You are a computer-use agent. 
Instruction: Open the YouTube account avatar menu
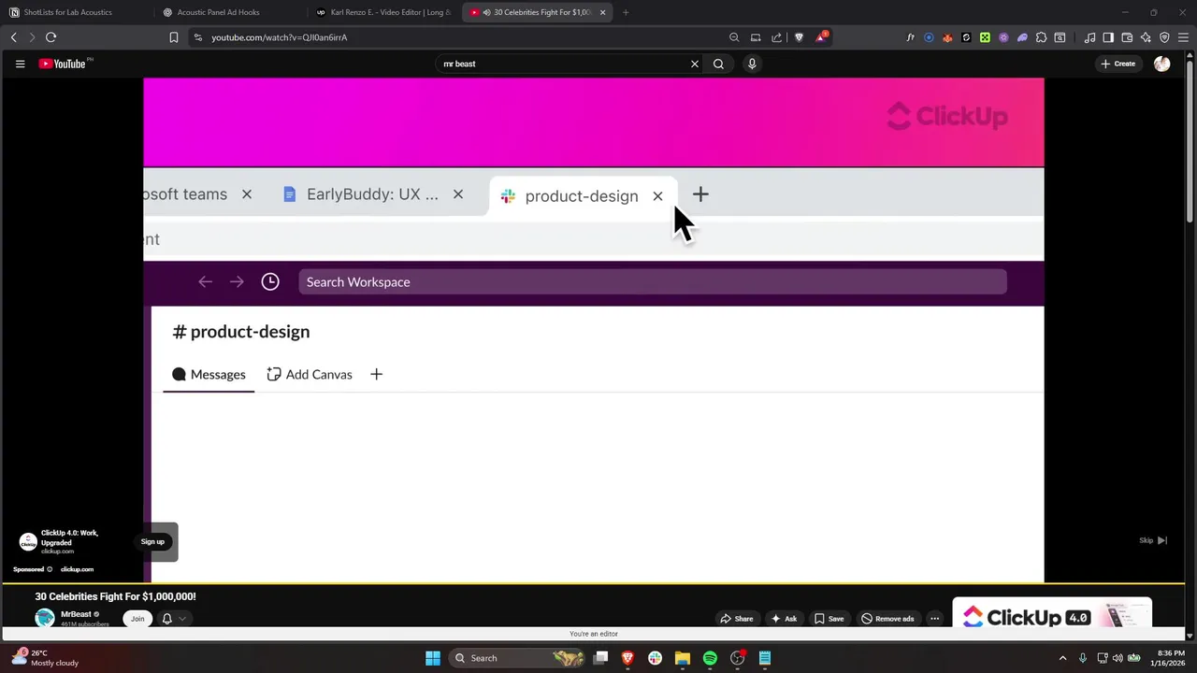[1161, 64]
